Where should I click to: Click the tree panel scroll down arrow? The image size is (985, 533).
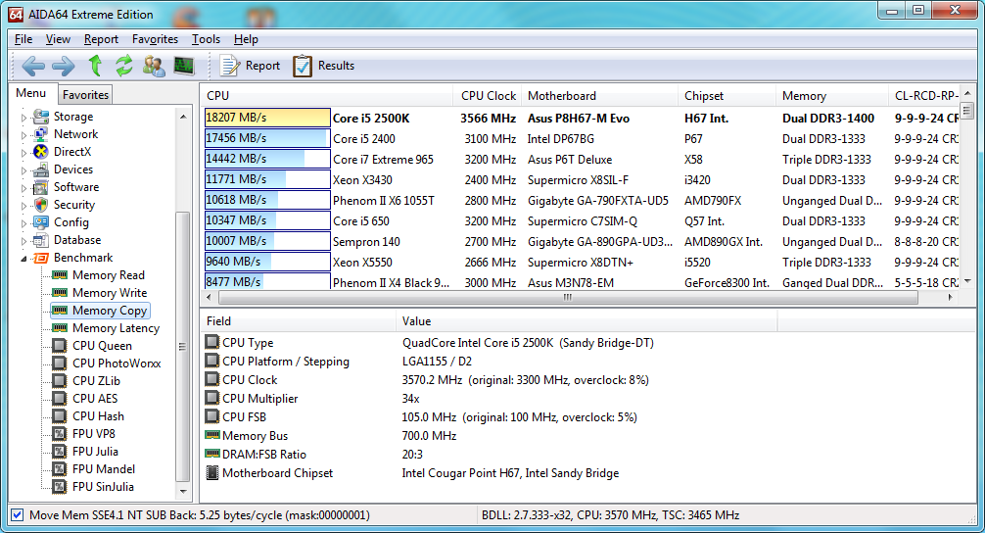click(x=183, y=492)
